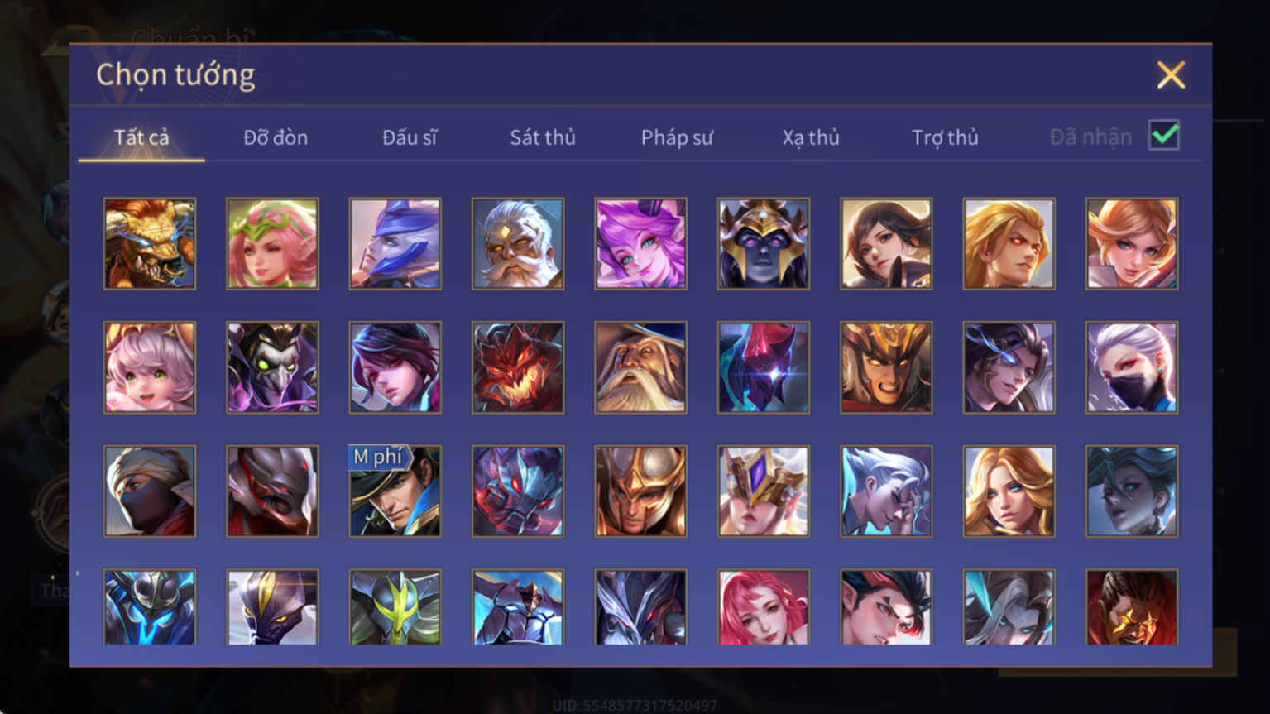Choose the masked white-haired ninja hero
This screenshot has height=714, width=1270.
pyautogui.click(x=1132, y=367)
